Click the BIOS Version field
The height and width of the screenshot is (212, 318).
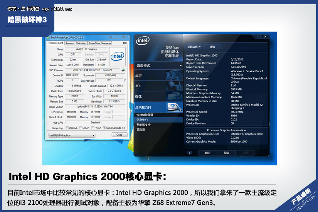pyautogui.click(x=93, y=70)
